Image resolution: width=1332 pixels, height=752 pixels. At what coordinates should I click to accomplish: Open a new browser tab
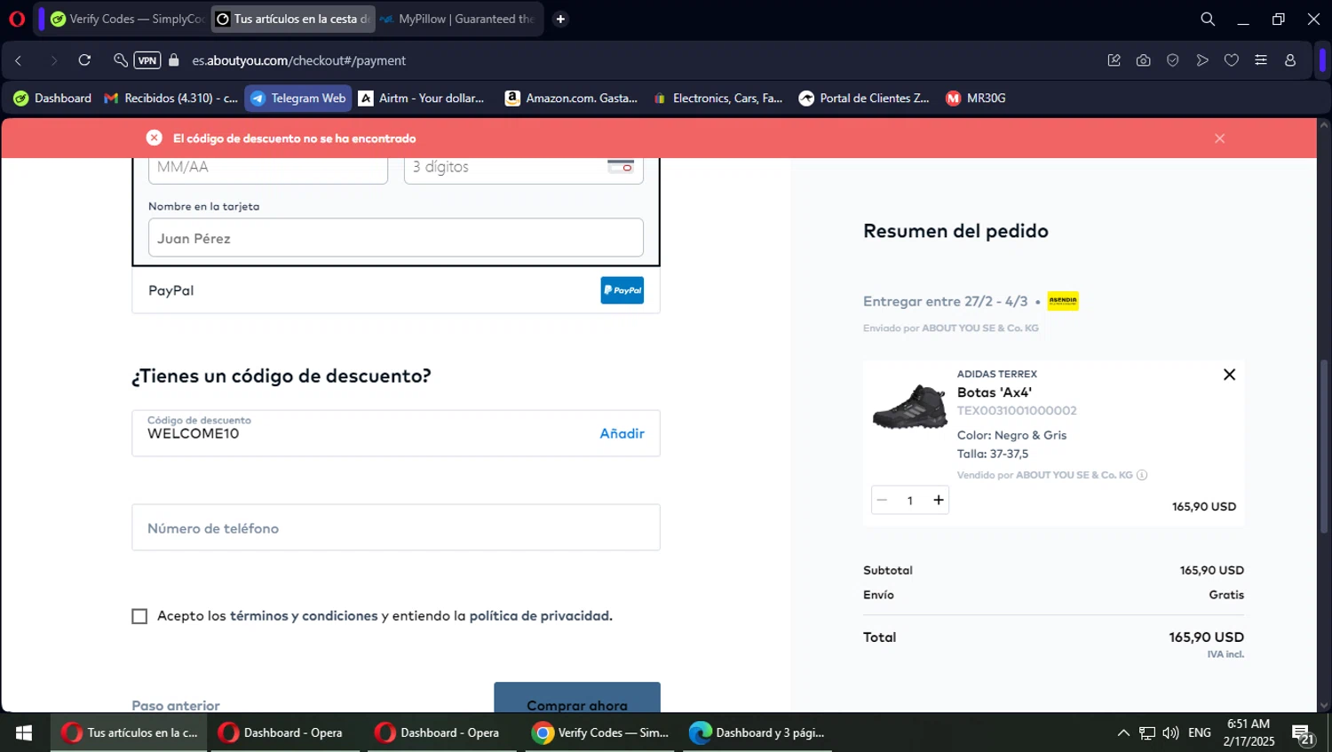560,19
